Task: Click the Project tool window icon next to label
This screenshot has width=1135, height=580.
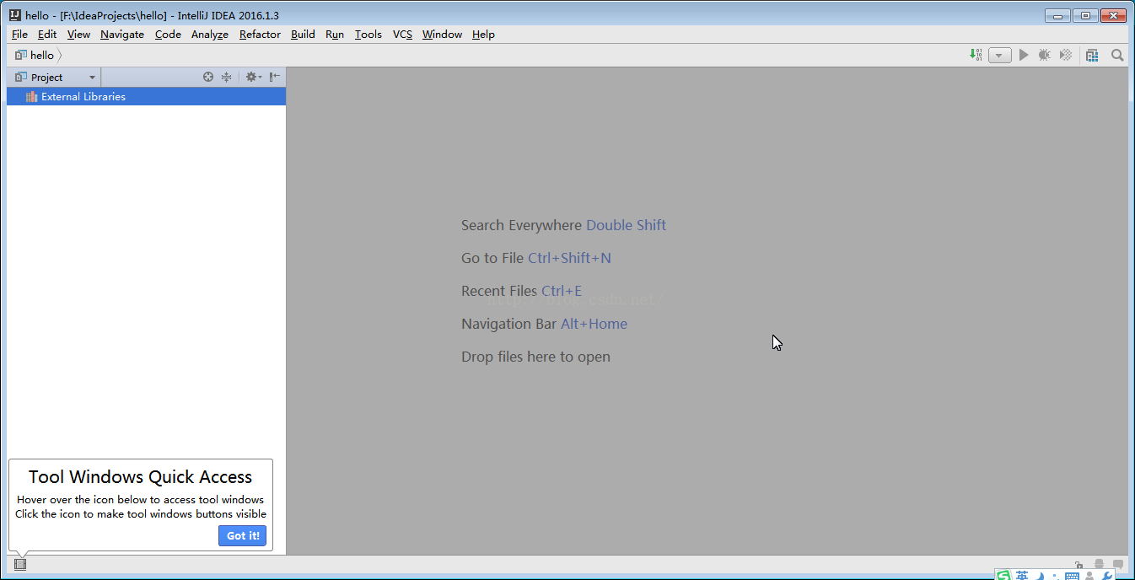Action: 21,77
